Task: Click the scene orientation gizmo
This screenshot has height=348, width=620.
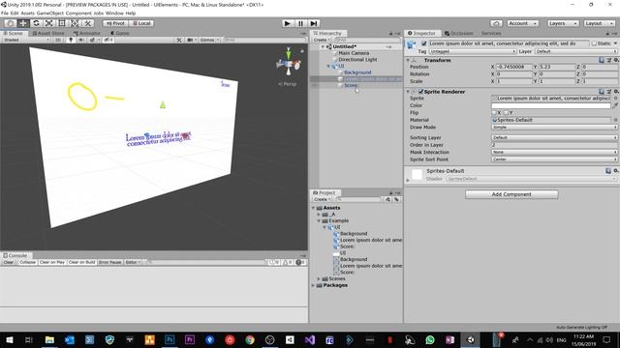Action: click(x=289, y=63)
